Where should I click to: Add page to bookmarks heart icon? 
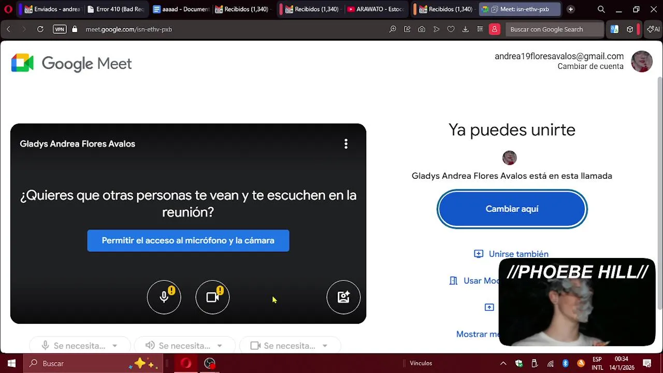(x=451, y=30)
